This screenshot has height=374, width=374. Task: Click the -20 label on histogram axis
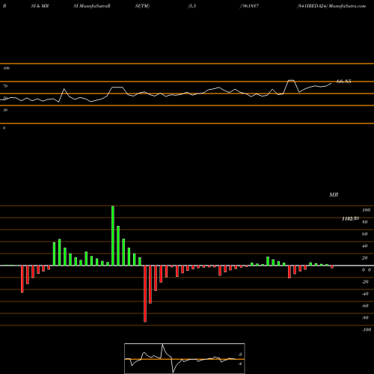pos(365,282)
